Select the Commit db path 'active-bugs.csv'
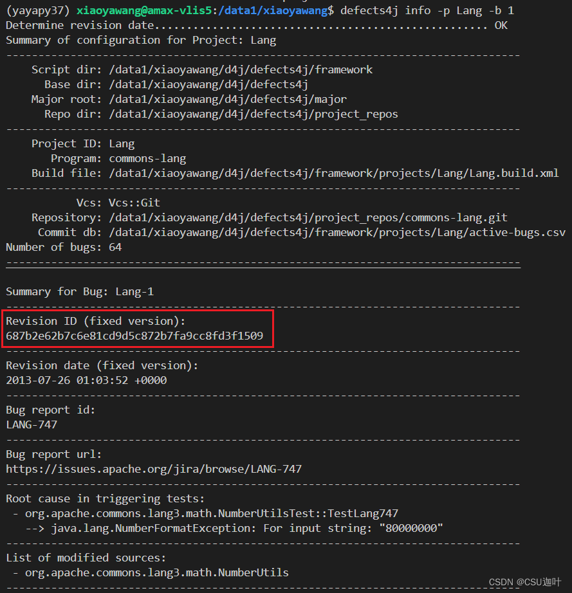Screen dimensions: 572x593 (337, 232)
